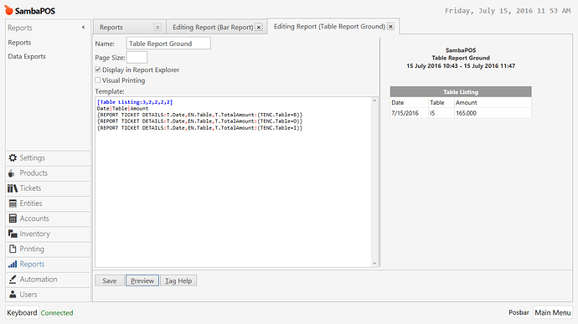The height and width of the screenshot is (324, 578).
Task: Click the Table Listing preview header
Action: click(x=461, y=92)
